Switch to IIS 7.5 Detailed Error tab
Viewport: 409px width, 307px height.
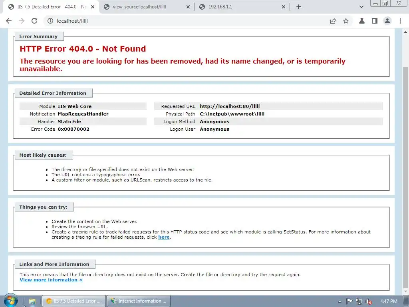pos(51,7)
